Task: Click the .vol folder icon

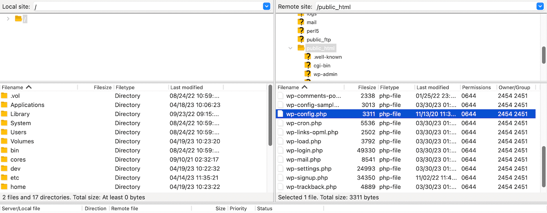Action: tap(4, 96)
